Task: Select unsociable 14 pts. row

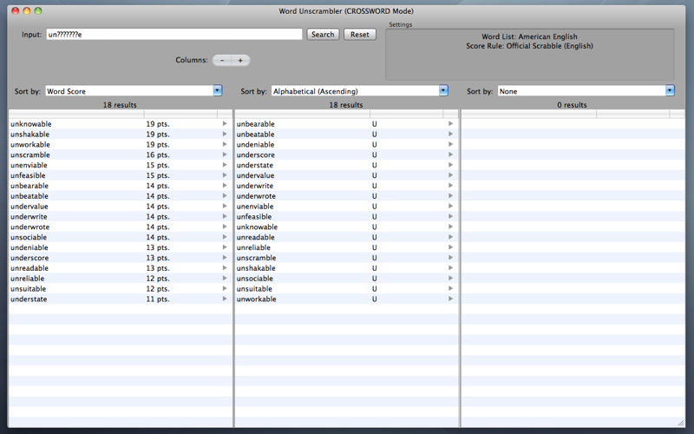Action: 121,237
